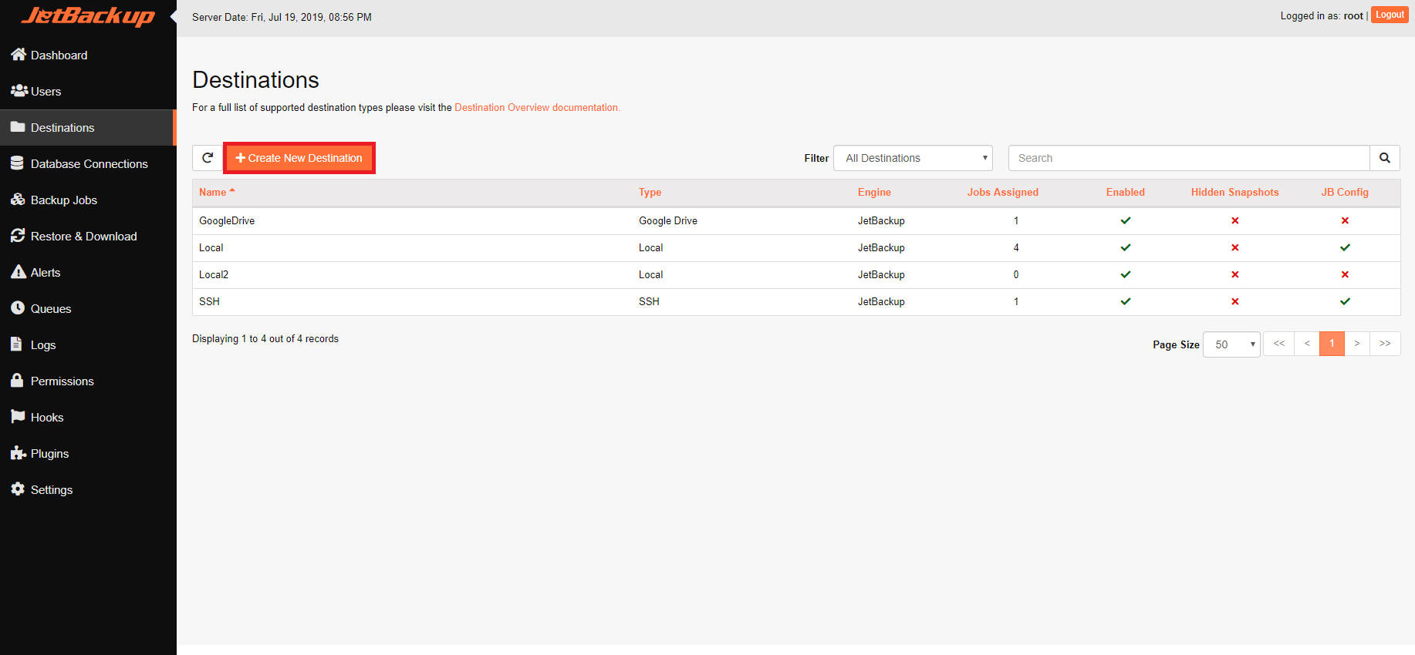
Task: Refresh the destinations list
Action: click(x=208, y=158)
